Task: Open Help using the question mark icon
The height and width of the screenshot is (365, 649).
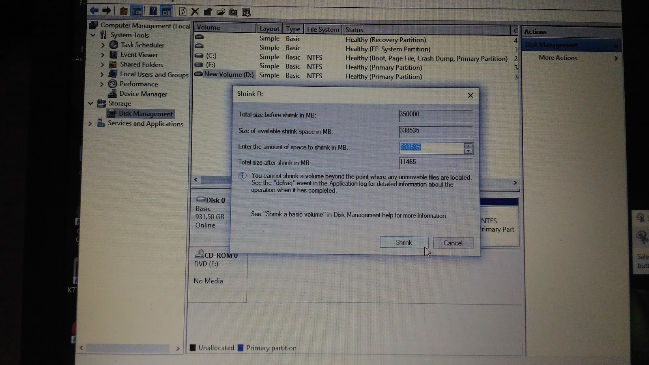Action: click(153, 11)
